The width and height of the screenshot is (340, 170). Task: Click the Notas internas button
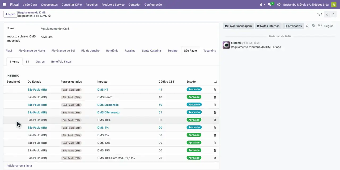tap(268, 26)
